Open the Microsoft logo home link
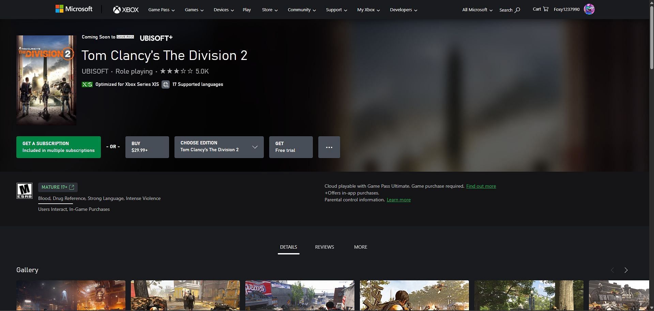Image resolution: width=654 pixels, height=311 pixels. tap(74, 9)
